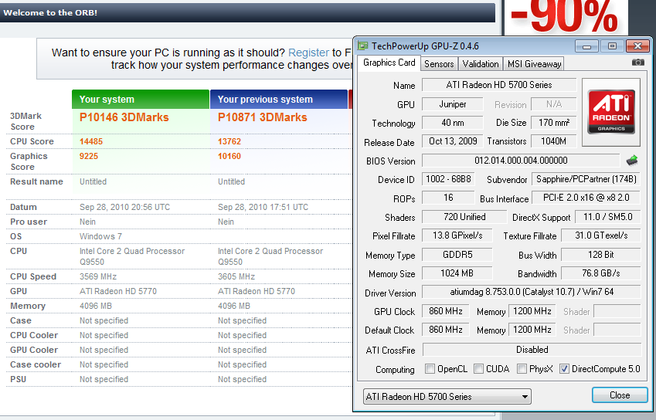Switch to the Sensors tab
The height and width of the screenshot is (420, 656).
(x=439, y=64)
